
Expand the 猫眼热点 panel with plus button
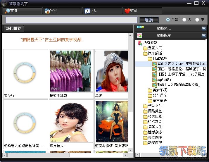click(x=204, y=28)
